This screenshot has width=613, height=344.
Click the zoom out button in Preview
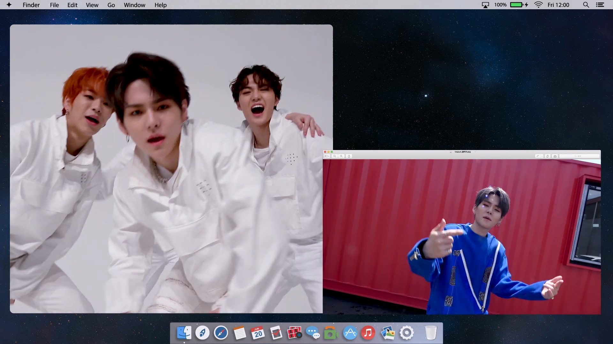(335, 156)
